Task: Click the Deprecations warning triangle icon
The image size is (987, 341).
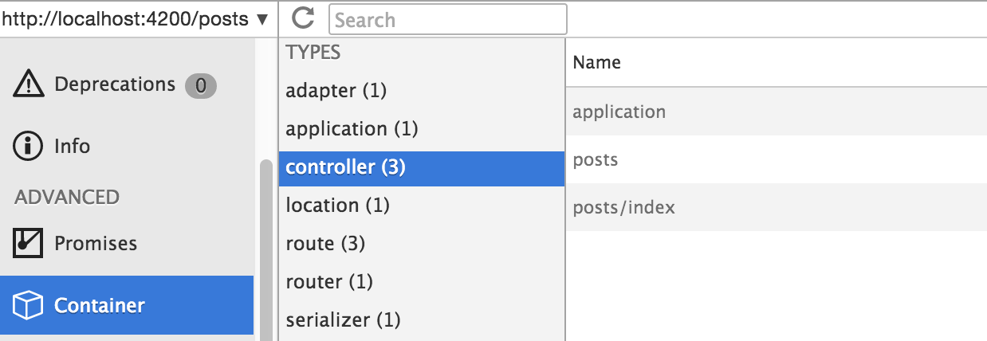Action: 29,84
